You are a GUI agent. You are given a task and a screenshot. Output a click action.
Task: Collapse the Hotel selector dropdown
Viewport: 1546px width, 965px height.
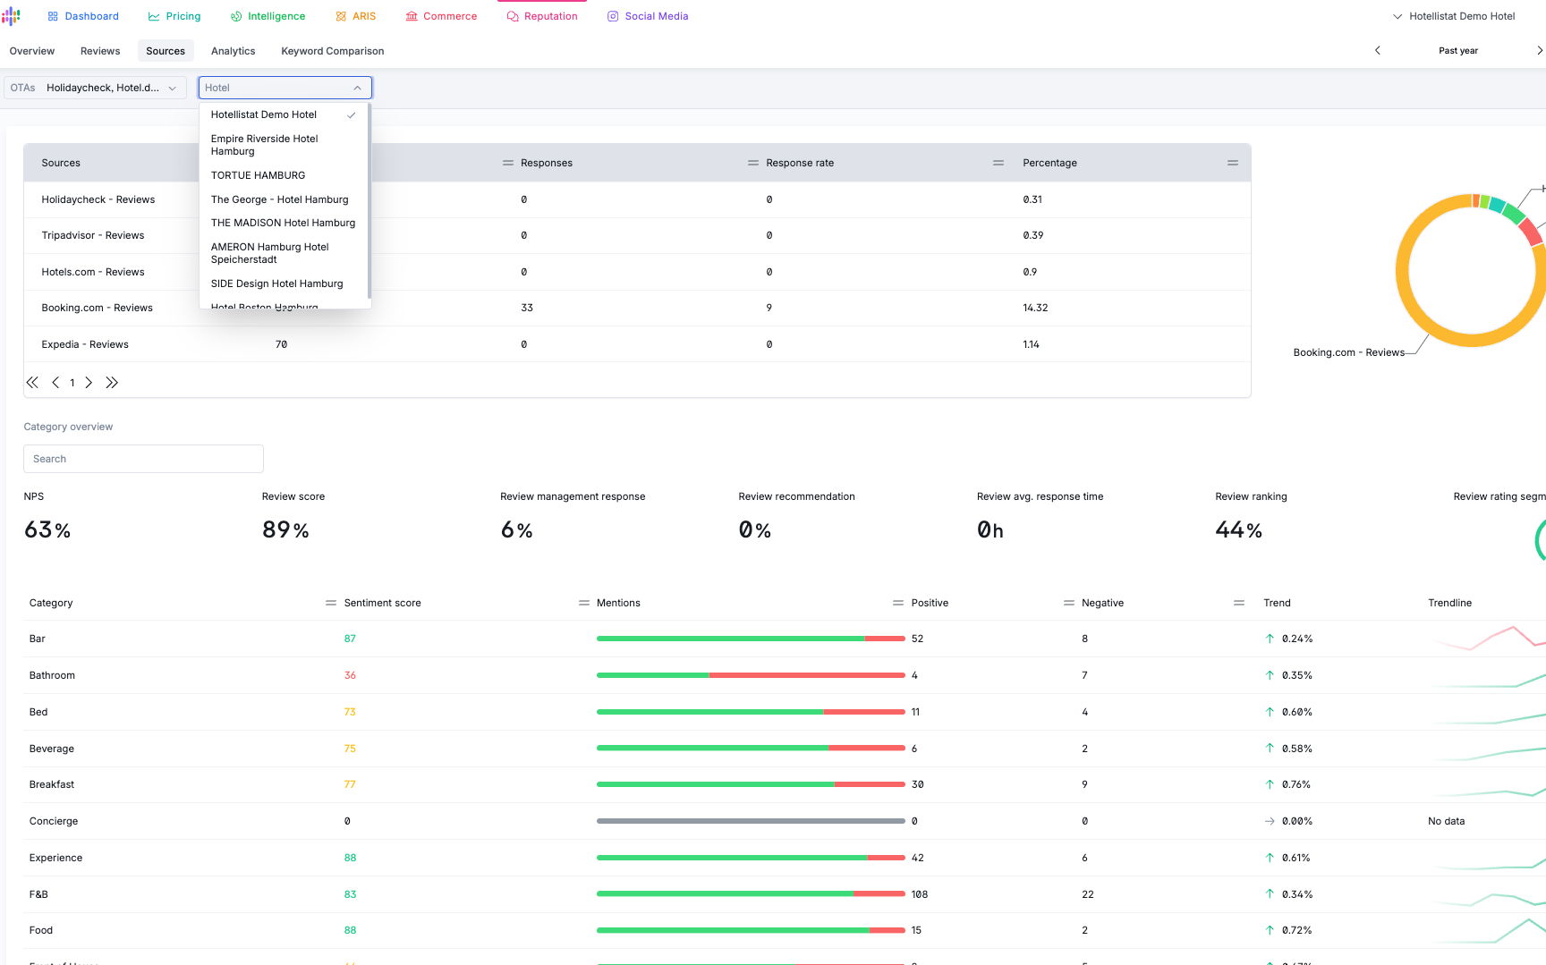tap(357, 88)
